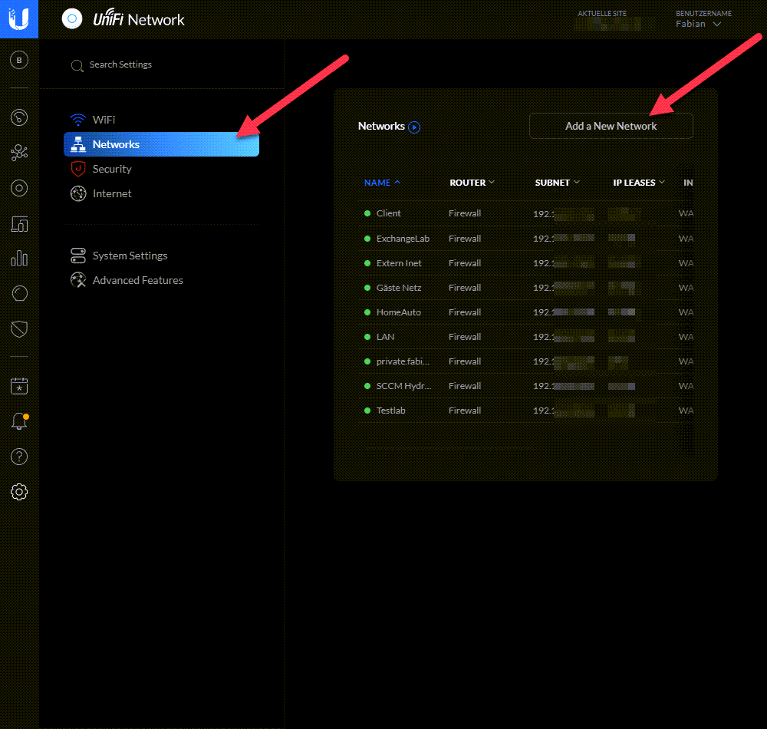The image size is (767, 729).
Task: Sort networks by ROUTER column
Action: tap(472, 183)
